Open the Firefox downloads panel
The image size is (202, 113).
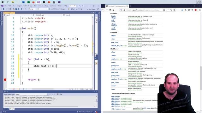point(182,10)
